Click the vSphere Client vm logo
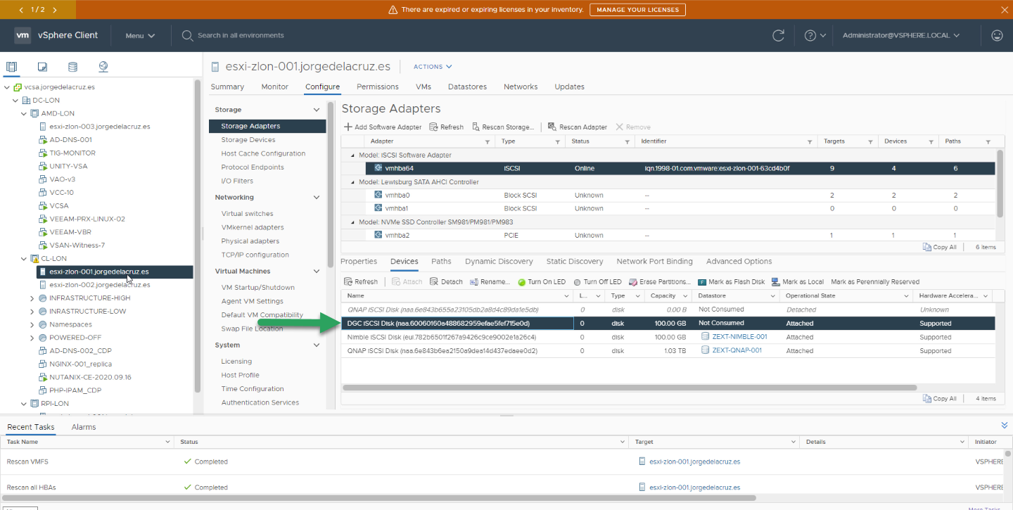The width and height of the screenshot is (1013, 510). (23, 35)
